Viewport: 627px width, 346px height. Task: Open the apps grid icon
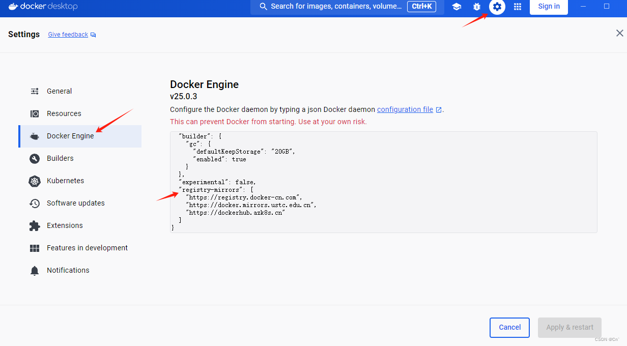point(518,7)
